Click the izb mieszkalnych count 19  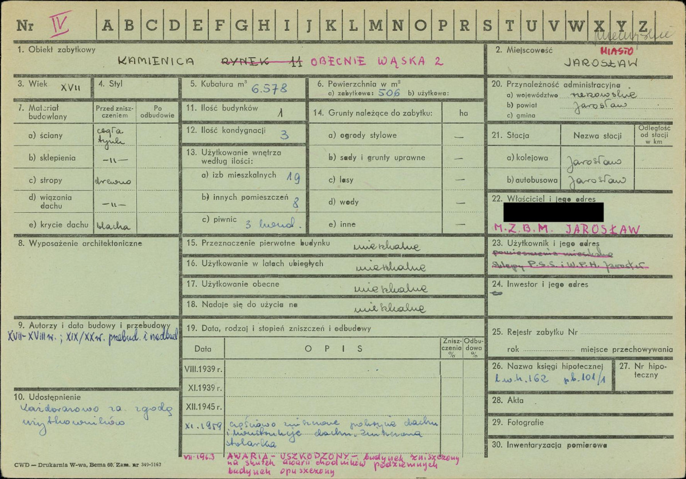[294, 177]
